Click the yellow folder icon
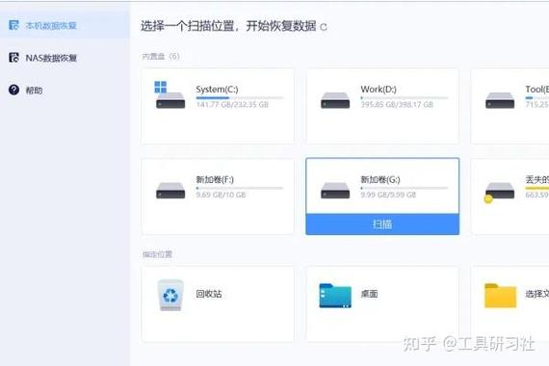This screenshot has width=549, height=366. pos(500,296)
